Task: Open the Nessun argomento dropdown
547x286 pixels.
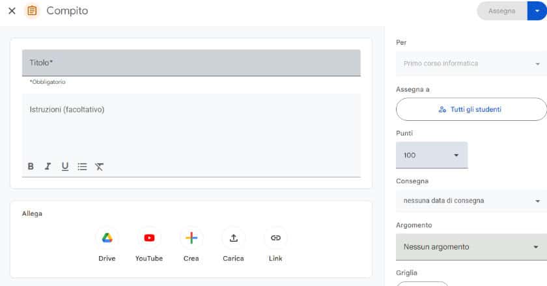Action: click(x=471, y=247)
